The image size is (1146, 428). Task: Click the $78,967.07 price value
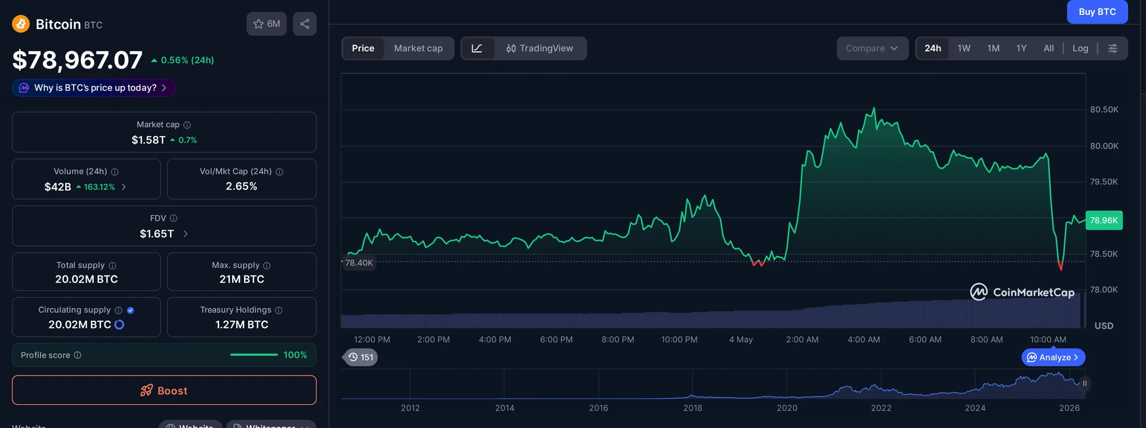click(78, 60)
